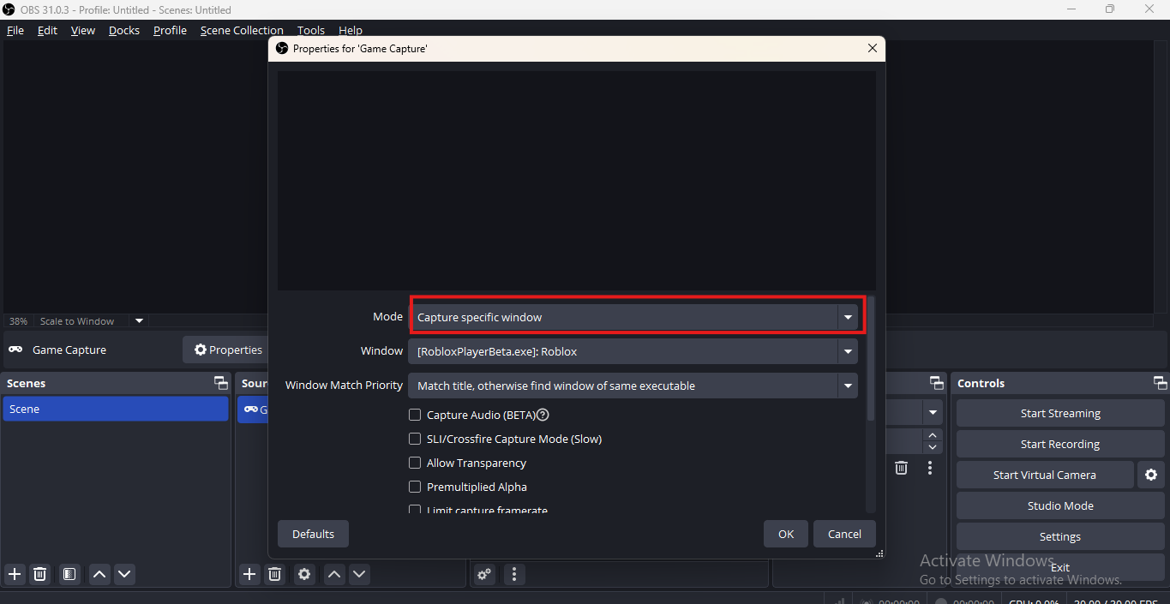The image size is (1170, 604).
Task: Open the Mode dropdown
Action: (x=633, y=317)
